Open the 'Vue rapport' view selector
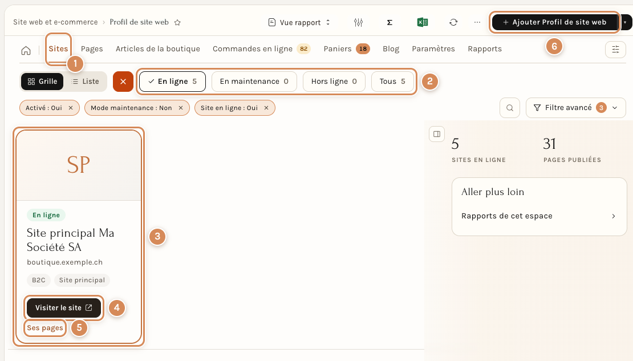Viewport: 633px width, 361px height. coord(299,23)
